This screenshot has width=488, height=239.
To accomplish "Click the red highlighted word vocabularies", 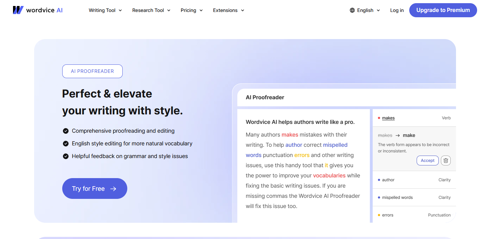I will tap(329, 175).
